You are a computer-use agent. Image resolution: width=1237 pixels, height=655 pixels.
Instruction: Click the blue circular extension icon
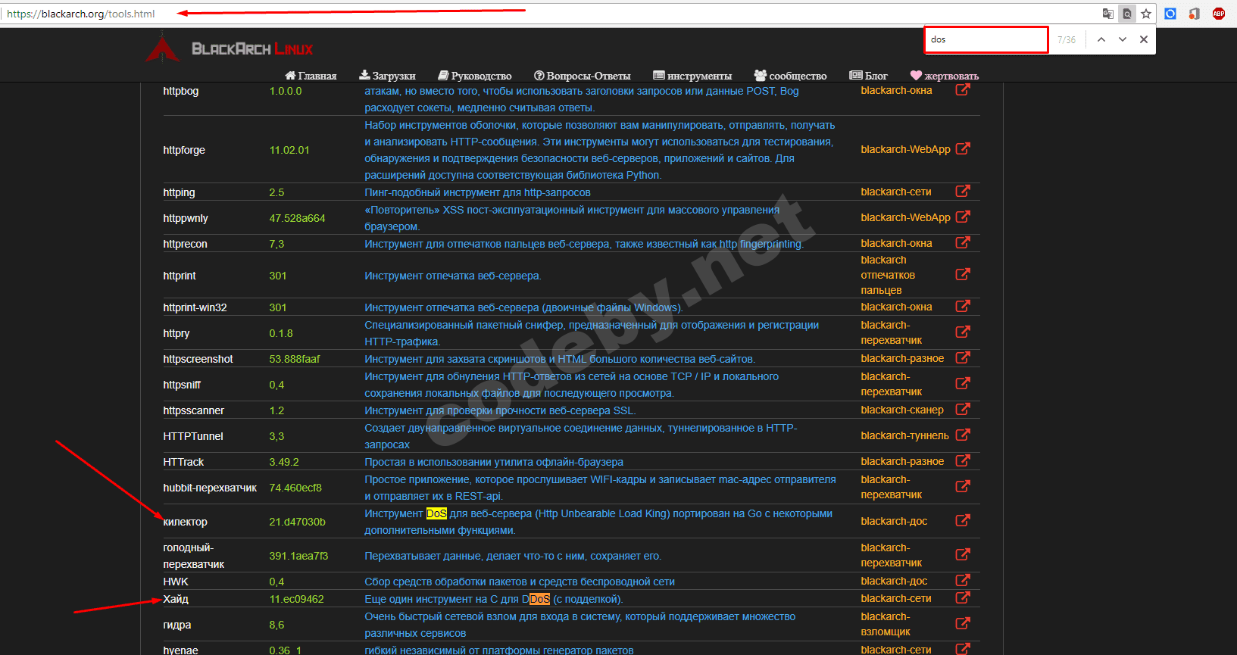tap(1170, 14)
